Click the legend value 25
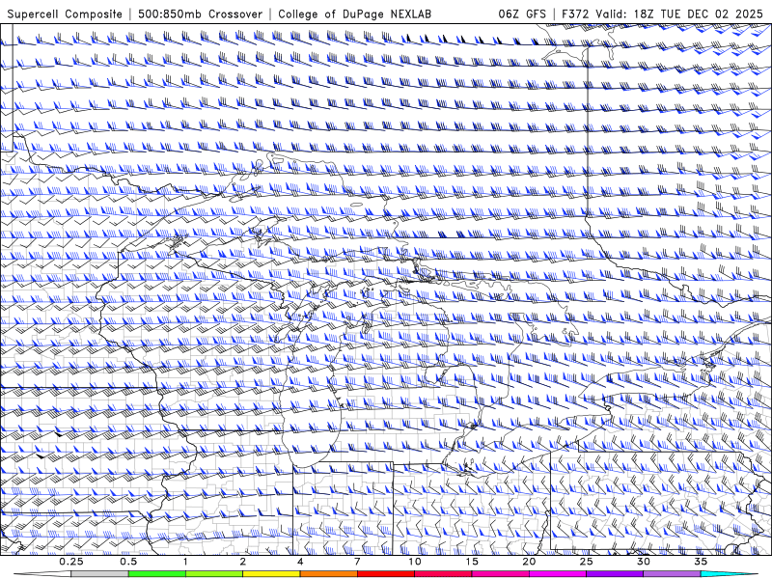This screenshot has height=579, width=772. tap(586, 562)
